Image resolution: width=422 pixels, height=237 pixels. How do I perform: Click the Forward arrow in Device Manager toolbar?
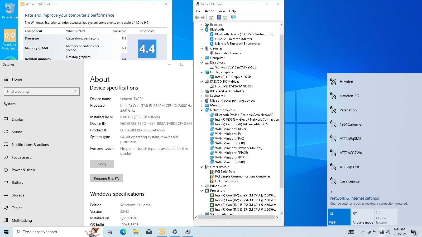click(x=203, y=17)
